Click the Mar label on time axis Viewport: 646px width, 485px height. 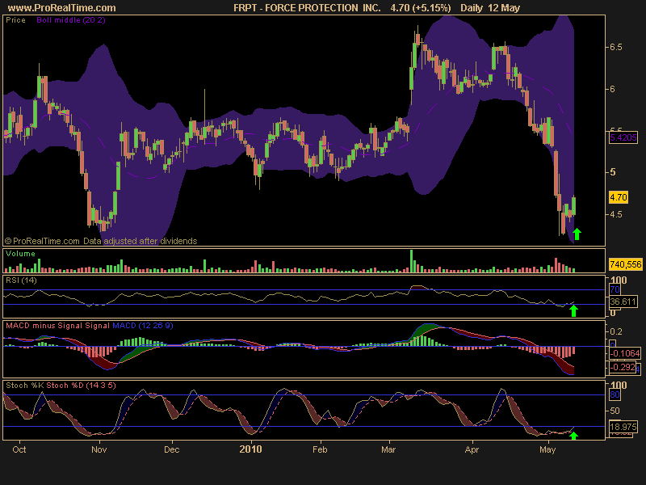pos(388,449)
